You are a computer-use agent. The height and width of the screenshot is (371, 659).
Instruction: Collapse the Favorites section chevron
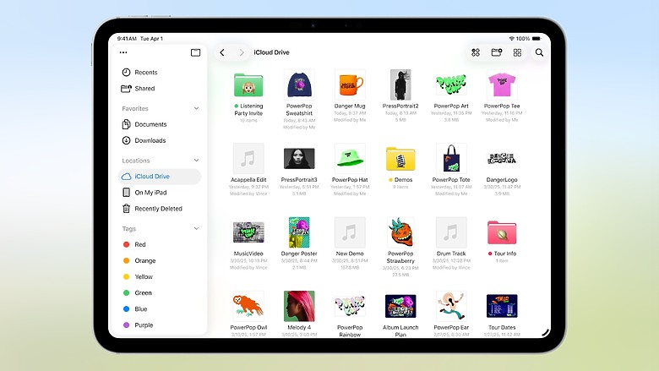(x=196, y=108)
